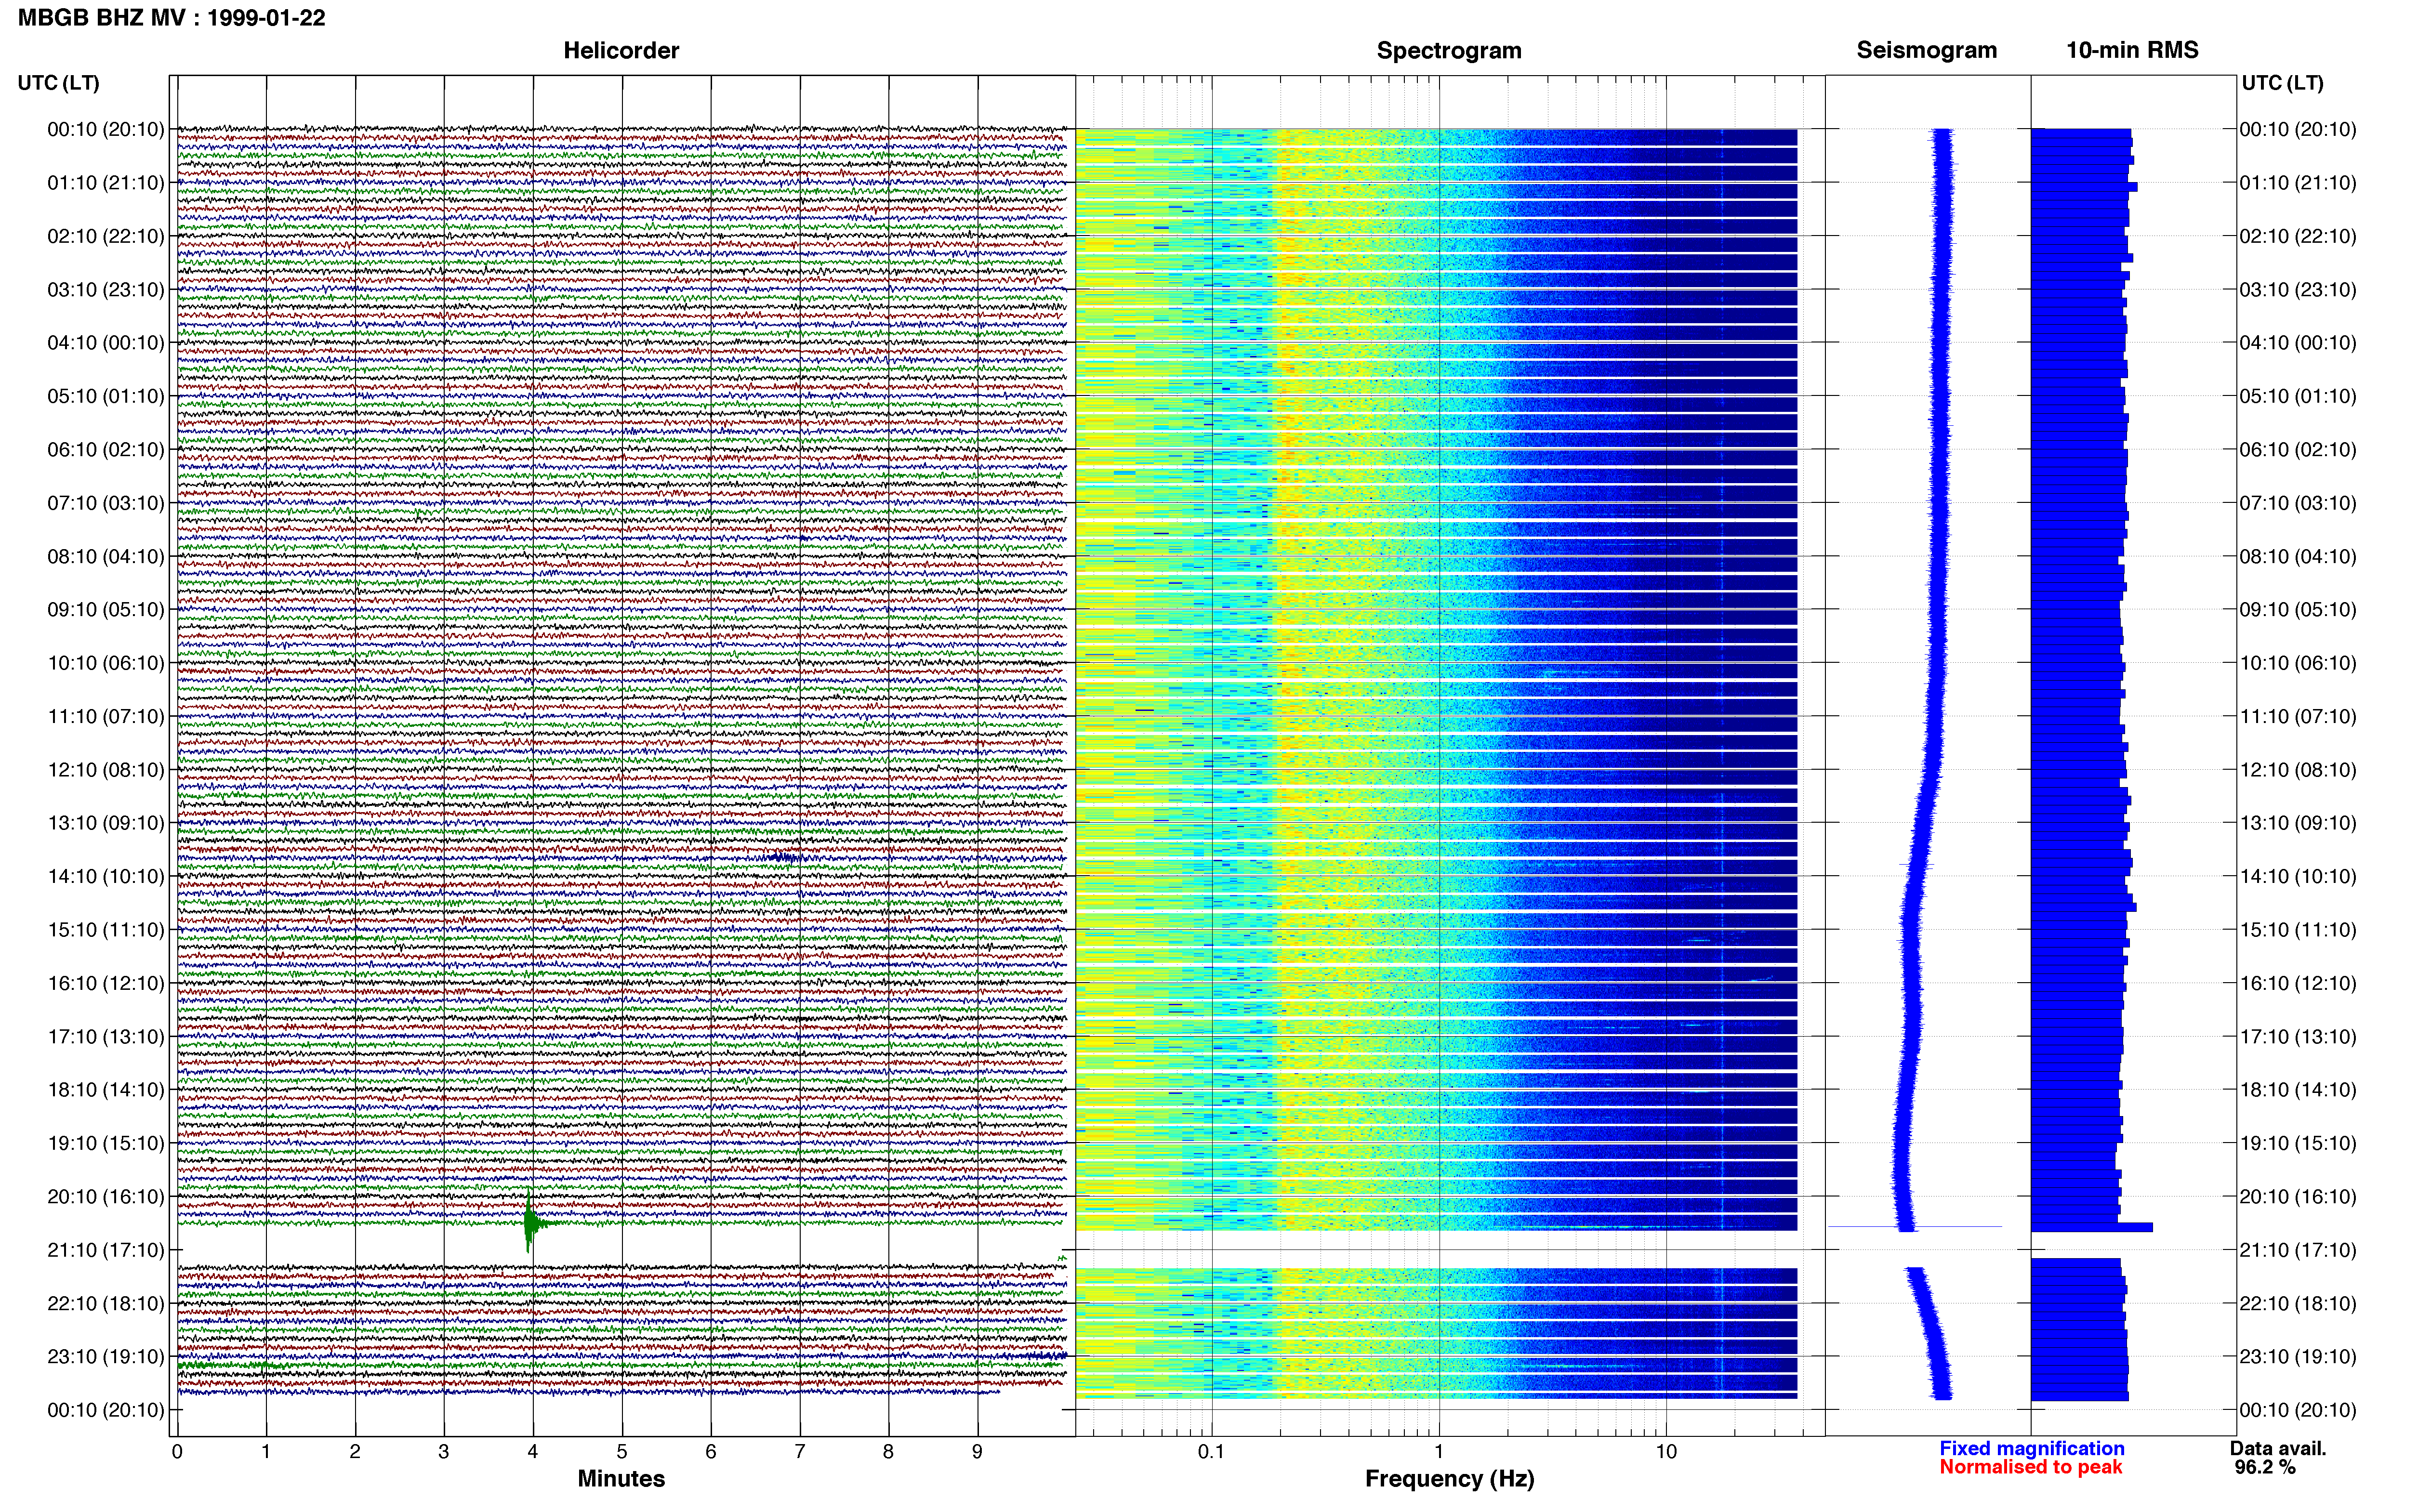Screen dimensions: 2418x1512
Task: Click the Normalised to peak legend text
Action: coord(2030,1467)
